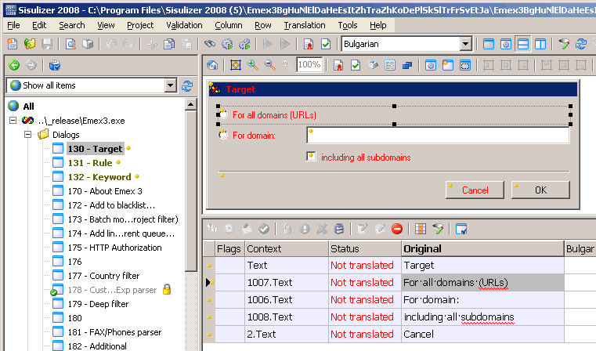Select '170 - About Emex 3' tree item
This screenshot has width=596, height=351.
(105, 191)
